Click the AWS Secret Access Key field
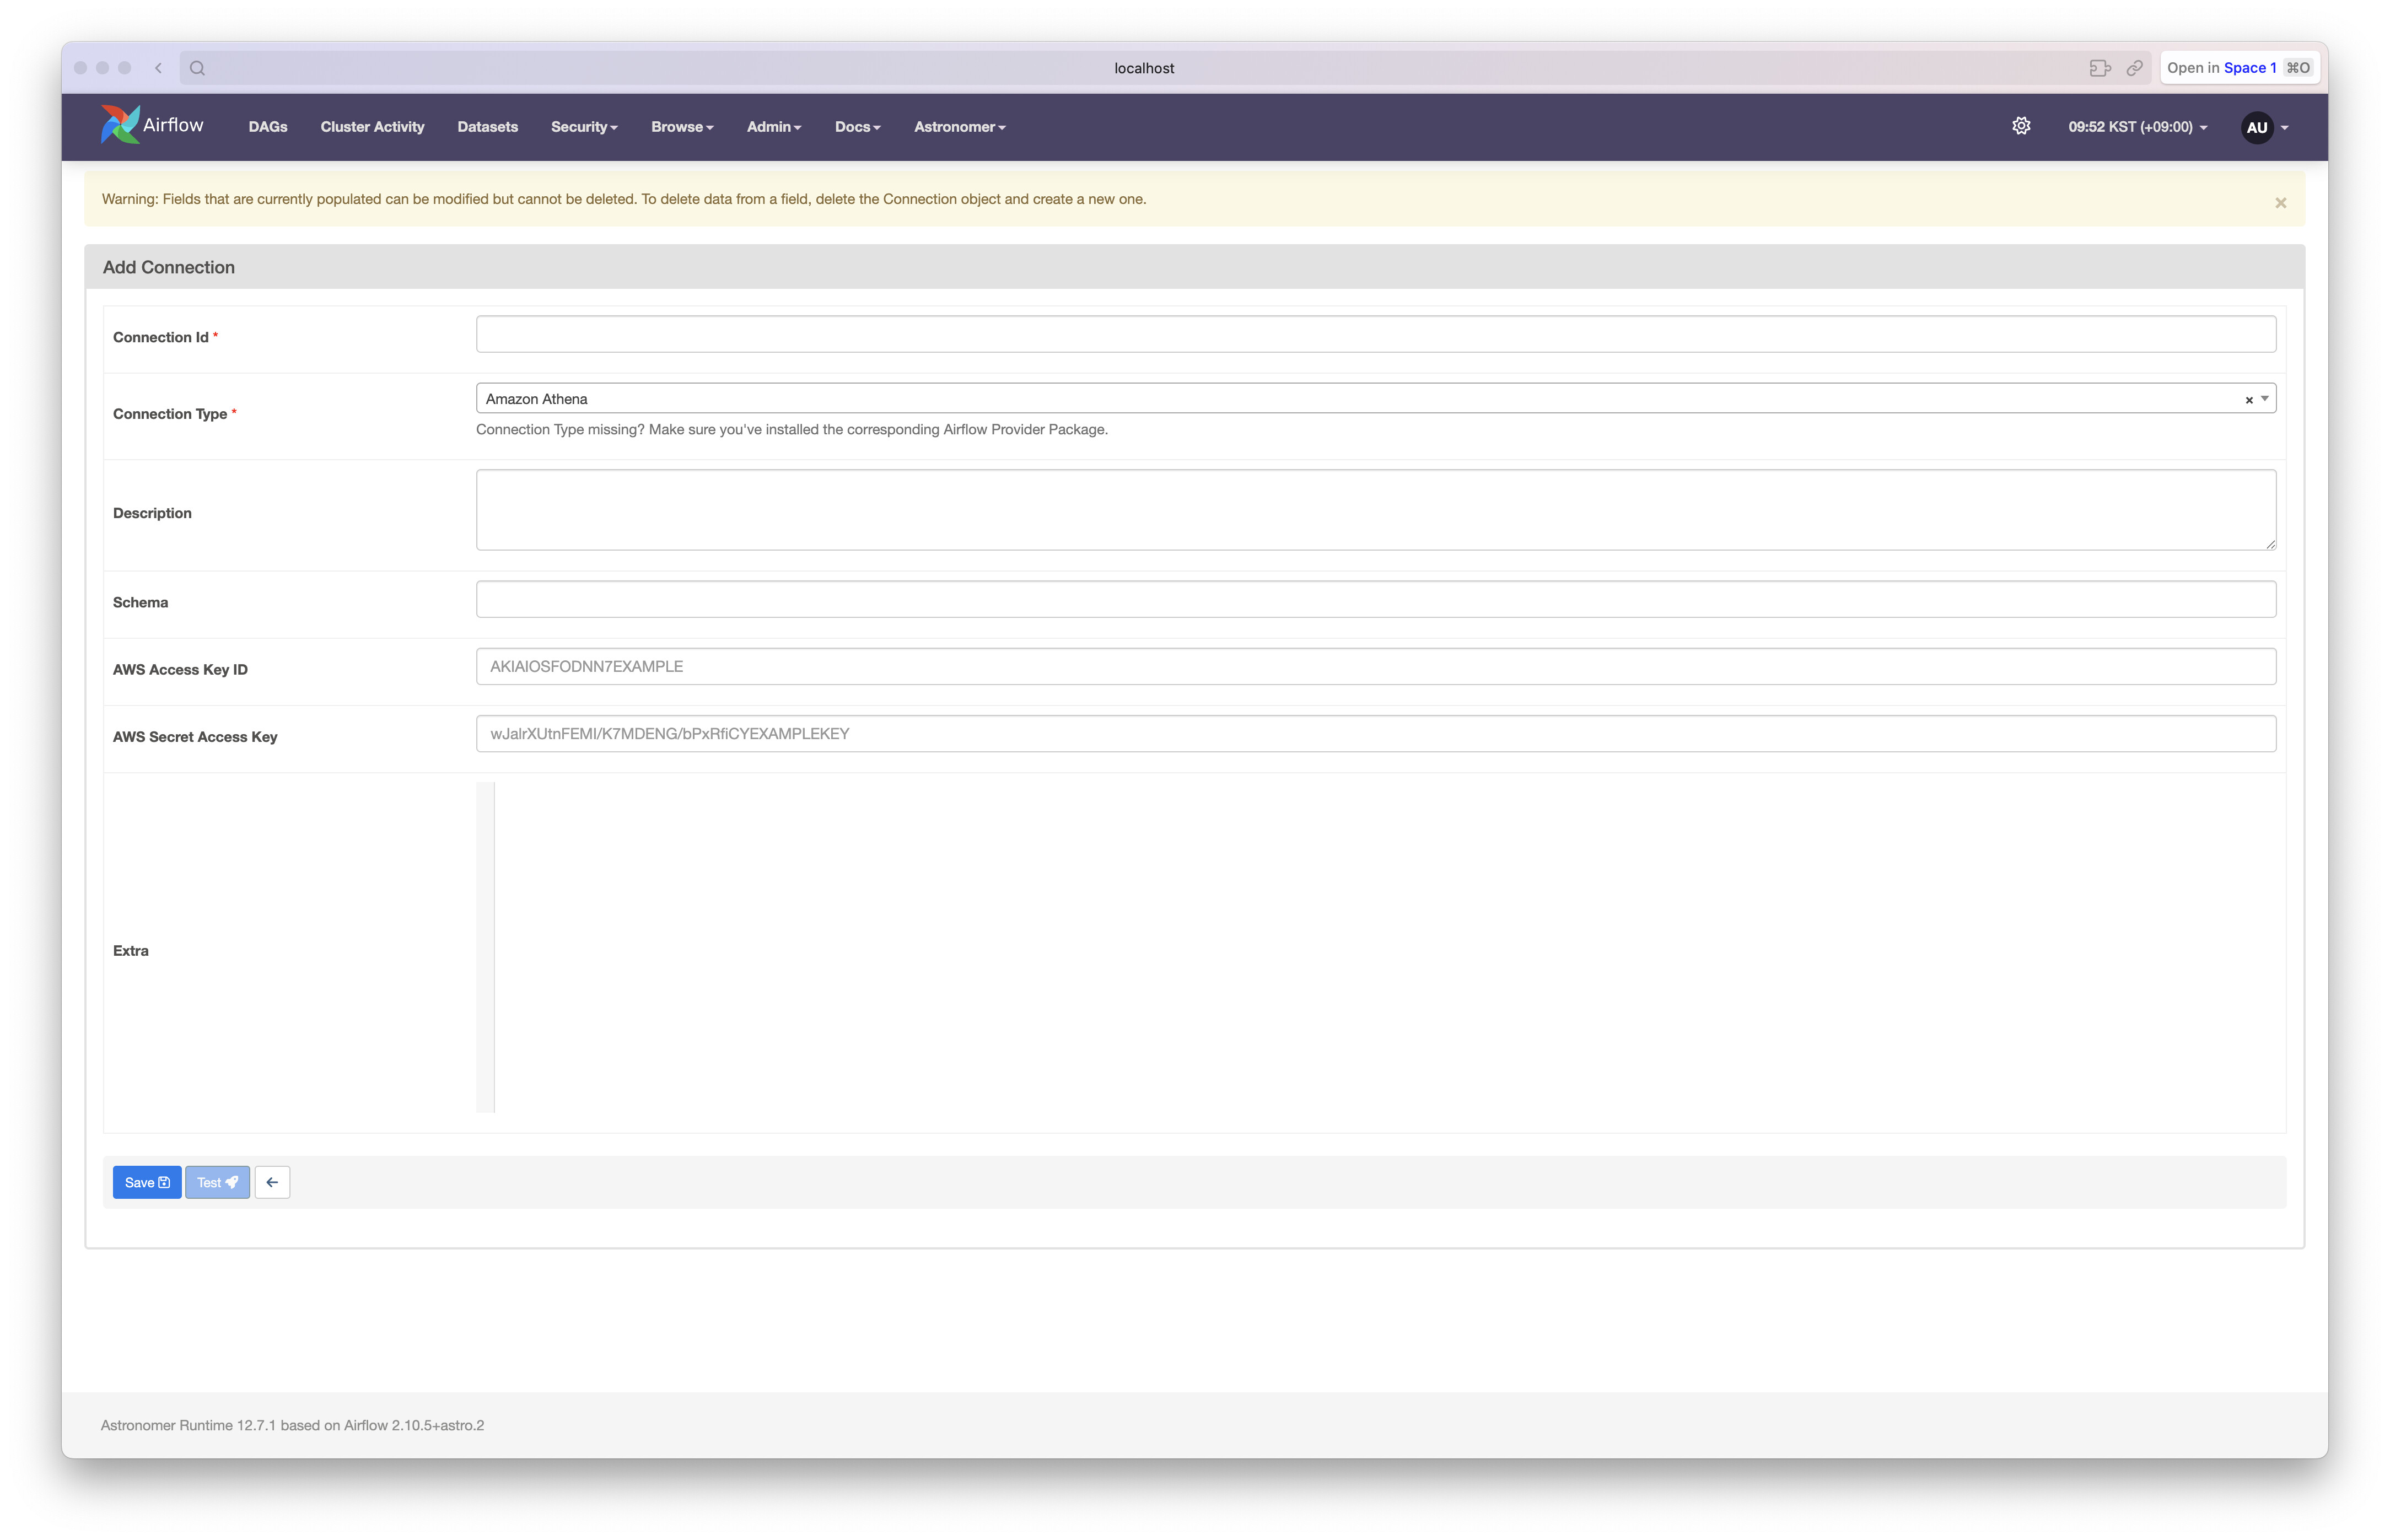Viewport: 2390px width, 1540px height. point(1376,733)
